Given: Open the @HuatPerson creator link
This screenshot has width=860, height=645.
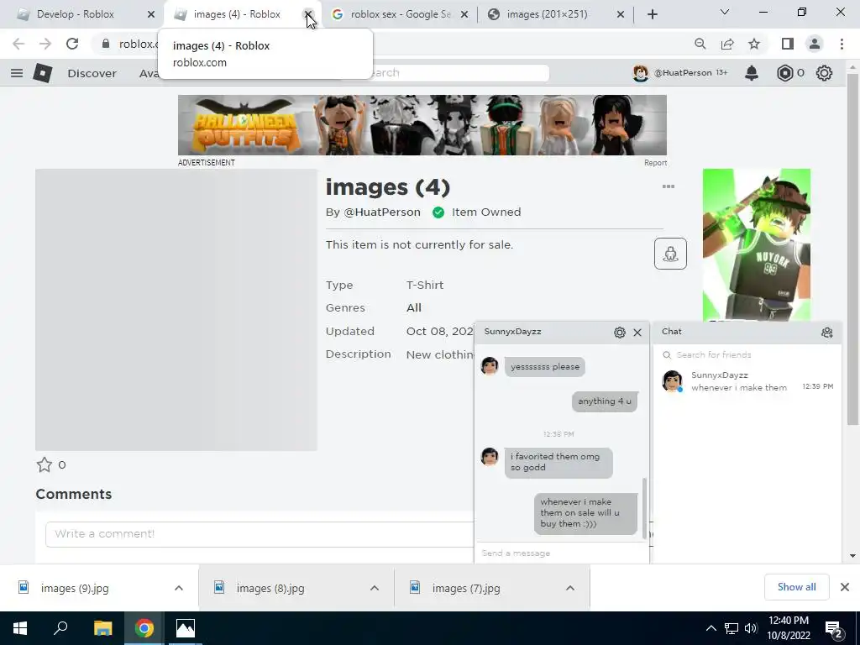Looking at the screenshot, I should (x=382, y=212).
